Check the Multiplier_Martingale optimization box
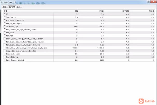 (x=5, y=20)
